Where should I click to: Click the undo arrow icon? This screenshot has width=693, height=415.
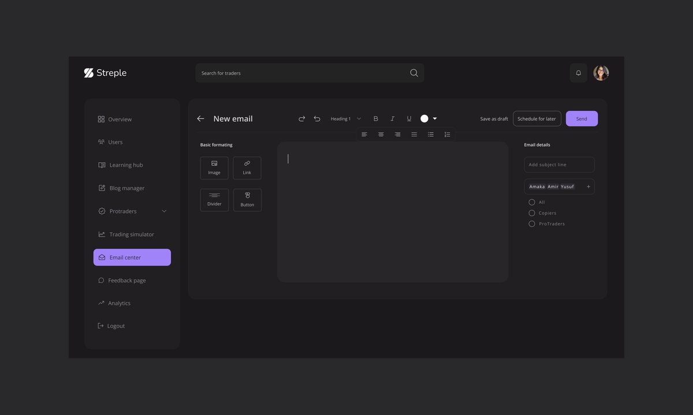[x=317, y=118]
